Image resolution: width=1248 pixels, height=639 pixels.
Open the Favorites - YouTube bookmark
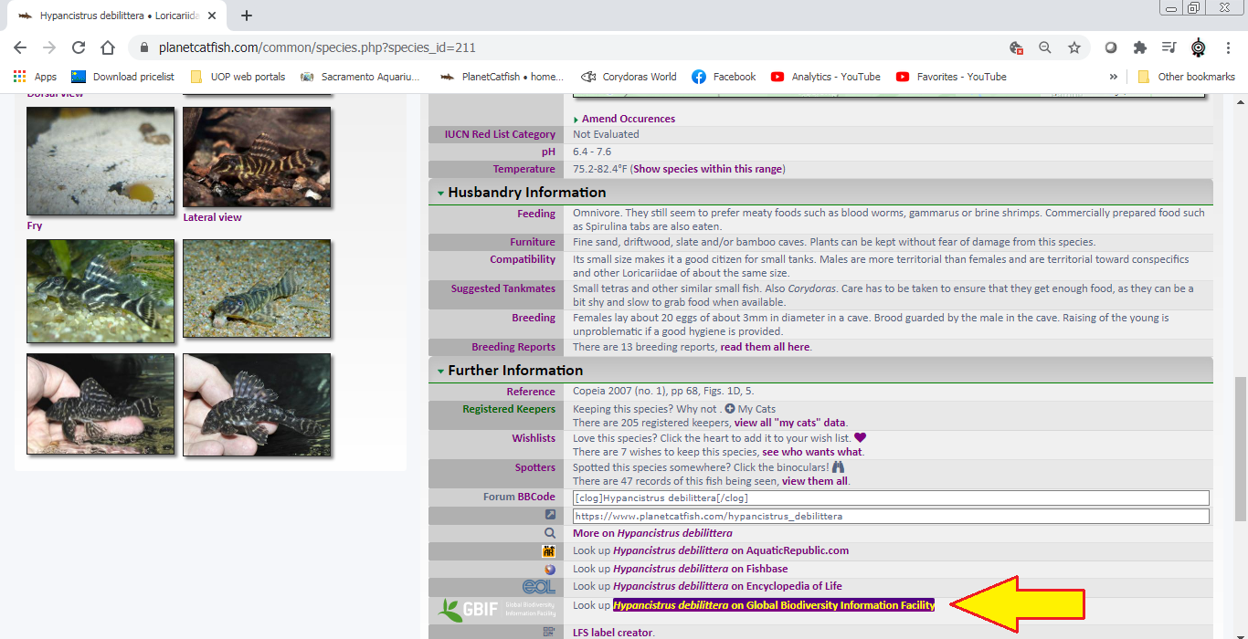click(951, 77)
